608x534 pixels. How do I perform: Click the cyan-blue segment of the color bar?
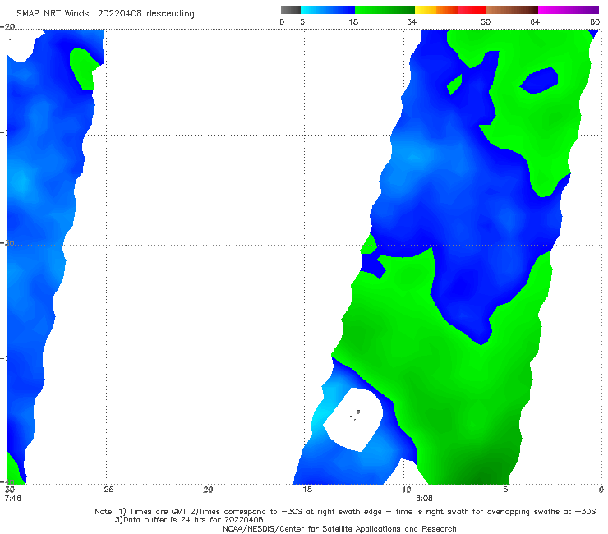click(x=328, y=10)
